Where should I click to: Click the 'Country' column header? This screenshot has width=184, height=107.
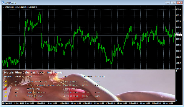(x=19, y=77)
